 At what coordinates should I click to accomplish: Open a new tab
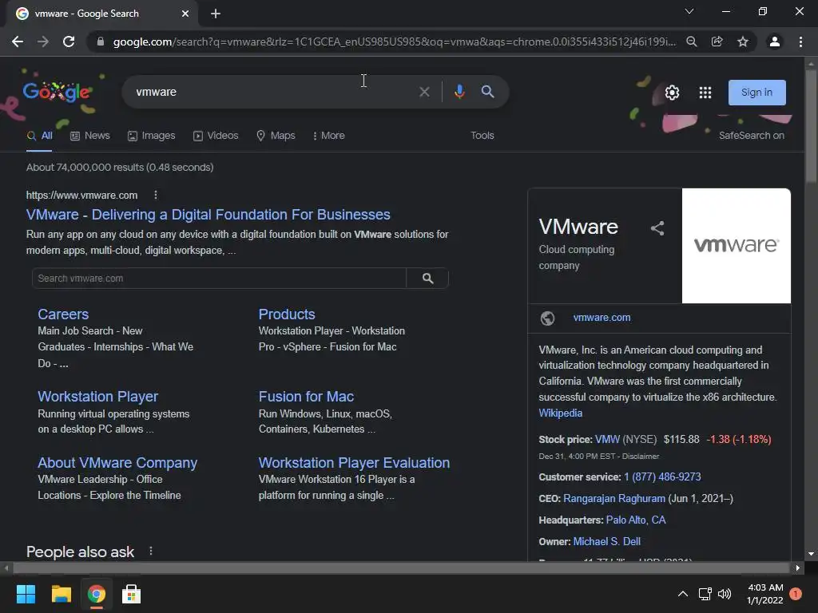(x=216, y=14)
